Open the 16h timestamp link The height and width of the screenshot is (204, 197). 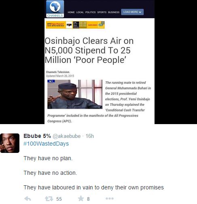[90, 136]
